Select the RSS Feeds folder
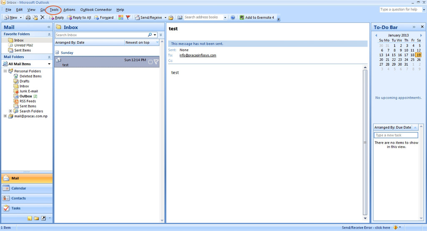 [x=28, y=101]
